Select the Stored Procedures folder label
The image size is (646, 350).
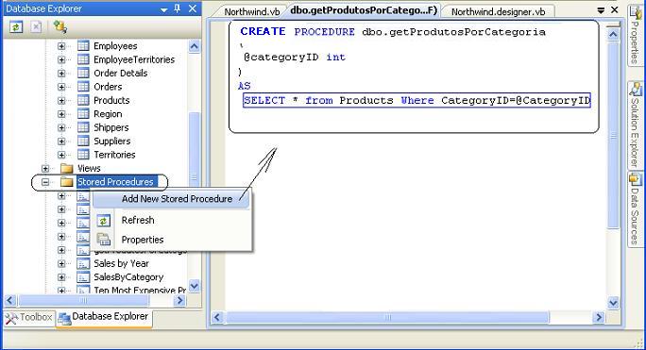point(115,181)
